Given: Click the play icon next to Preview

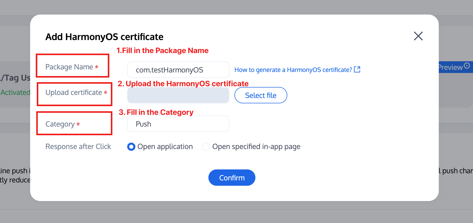Looking at the screenshot, I should click(467, 66).
